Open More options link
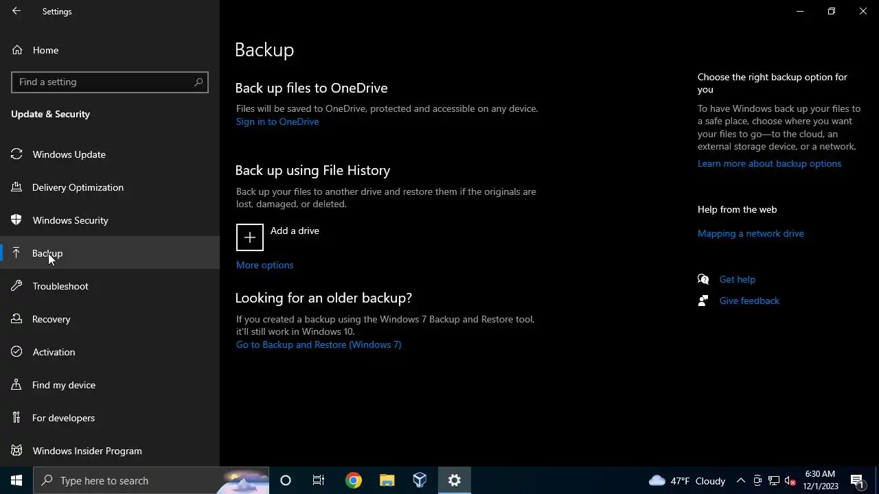This screenshot has width=879, height=494. tap(264, 265)
